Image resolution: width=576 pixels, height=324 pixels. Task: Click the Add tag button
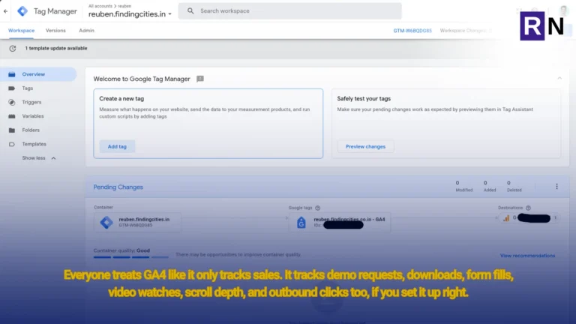point(117,146)
